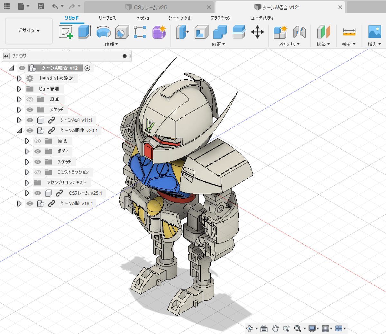
Task: Open Display Settings monitor icon
Action: [x=312, y=329]
